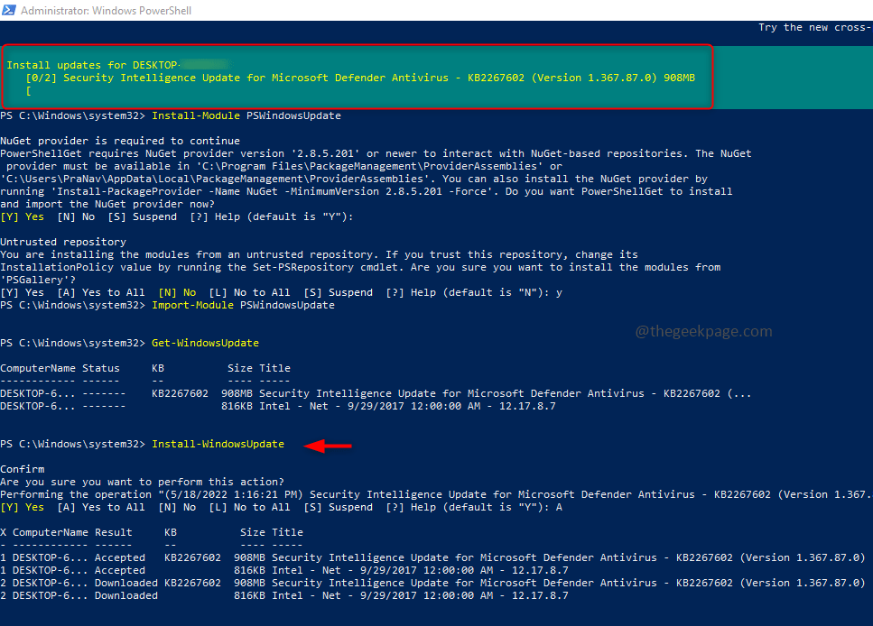Select the KB2267602 entry in the update table
The width and height of the screenshot is (873, 626).
177,392
